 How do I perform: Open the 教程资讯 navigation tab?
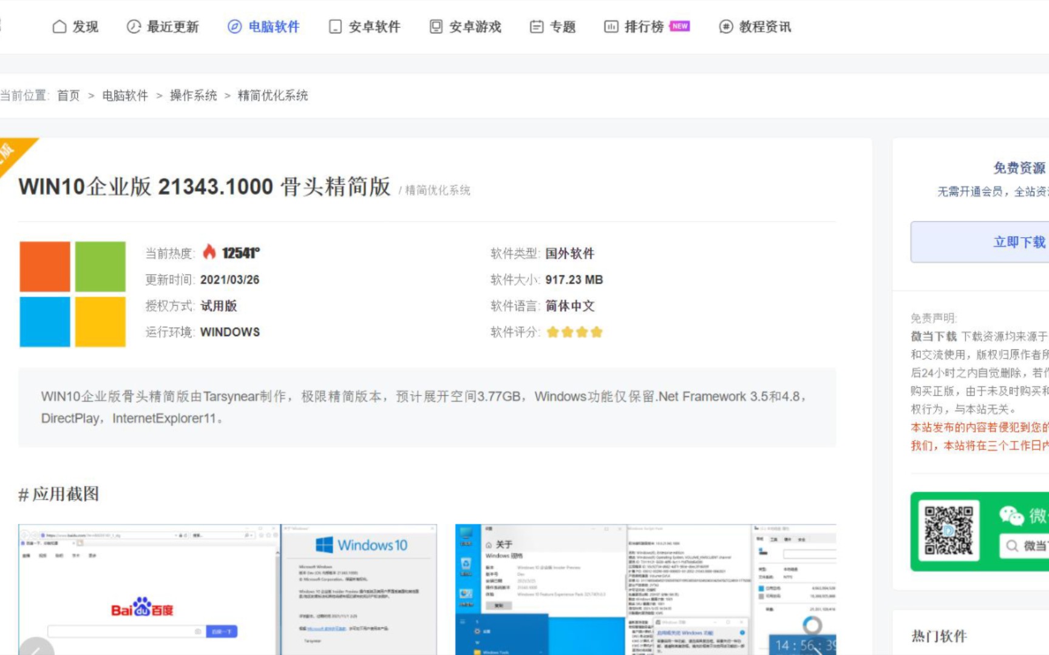coord(755,27)
